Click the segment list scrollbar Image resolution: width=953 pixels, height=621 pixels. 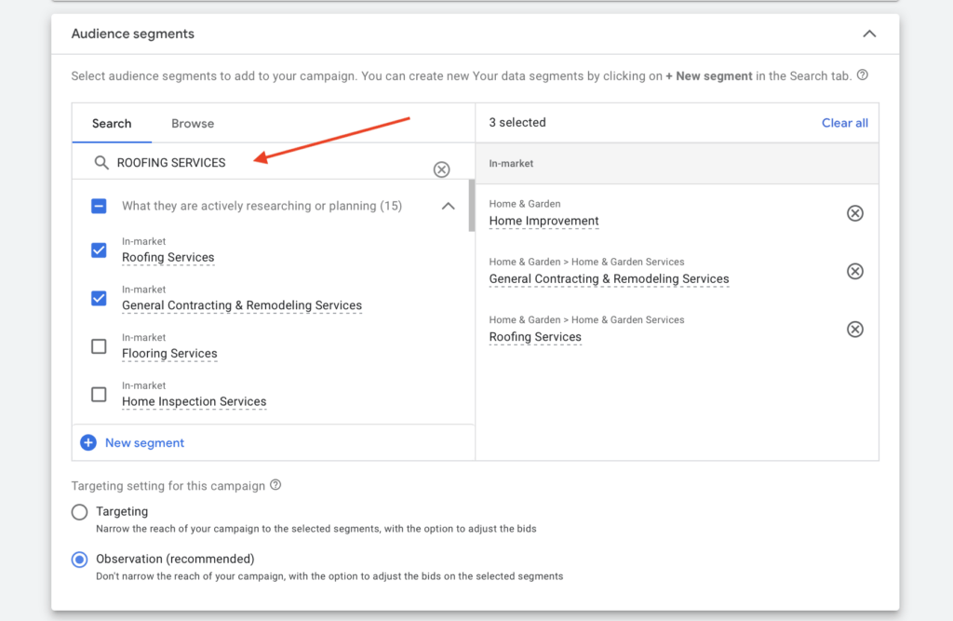pos(471,207)
